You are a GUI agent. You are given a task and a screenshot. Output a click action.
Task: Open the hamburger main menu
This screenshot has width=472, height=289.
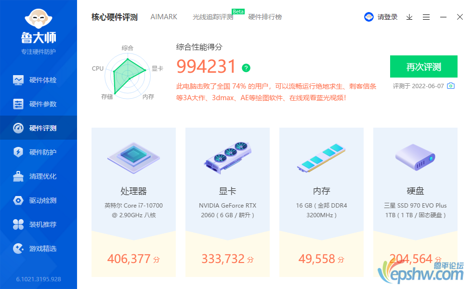coord(426,17)
